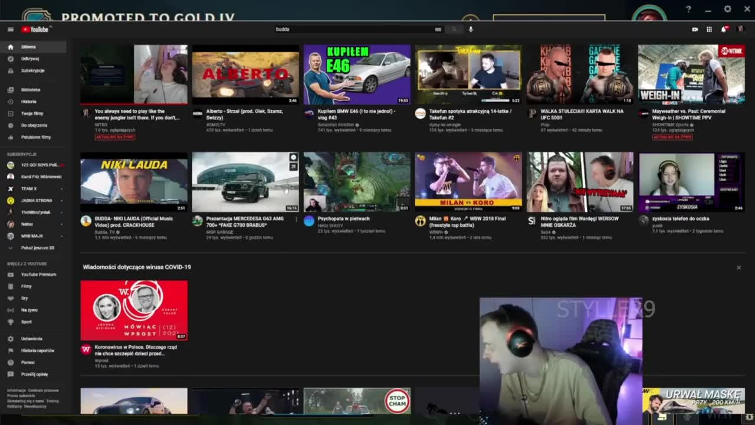Viewport: 755px width, 425px height.
Task: Open Ustawienia settings in sidebar
Action: (x=31, y=339)
